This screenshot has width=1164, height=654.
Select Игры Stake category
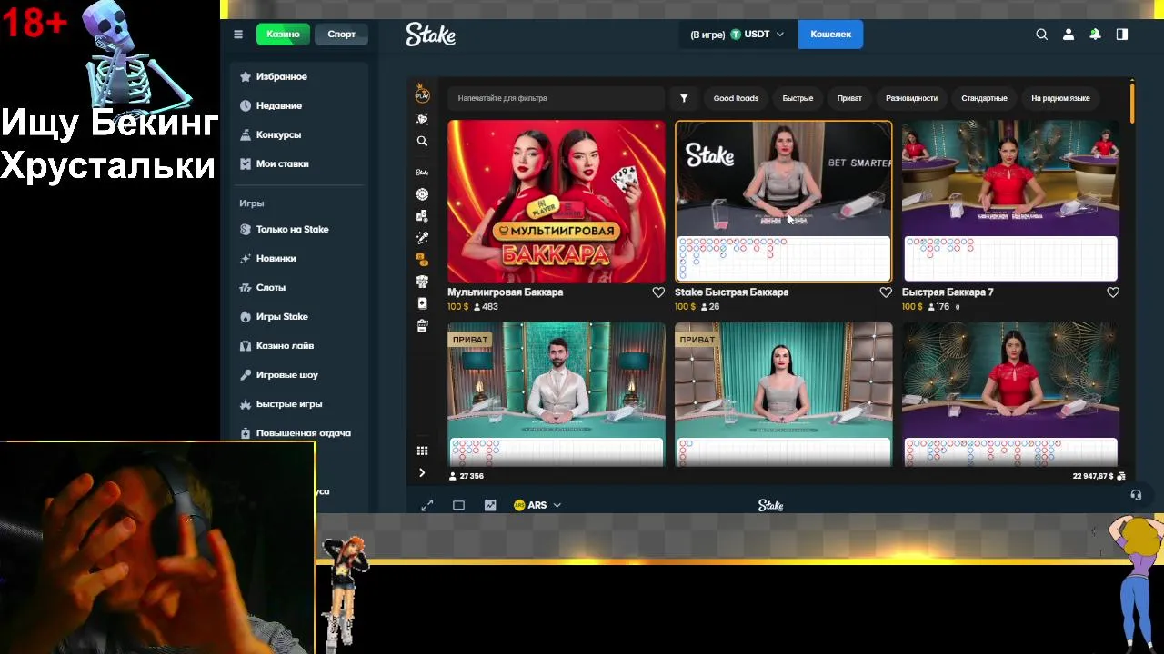300,317
